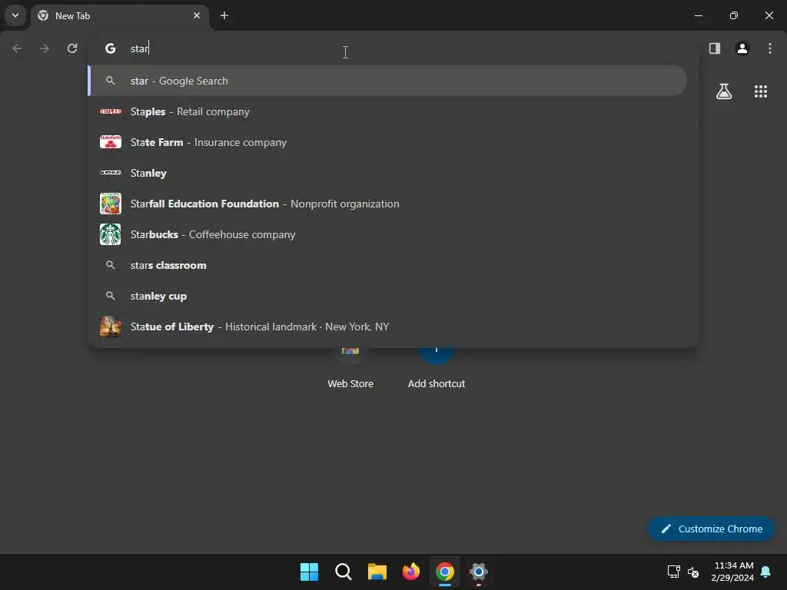Screen dimensions: 787x590
Task: Open the Web Store shortcut
Action: (x=350, y=369)
